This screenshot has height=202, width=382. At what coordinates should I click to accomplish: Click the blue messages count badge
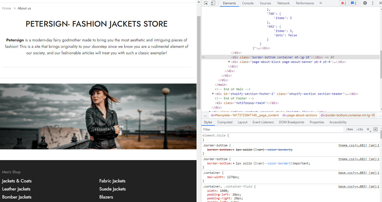coord(353,3)
